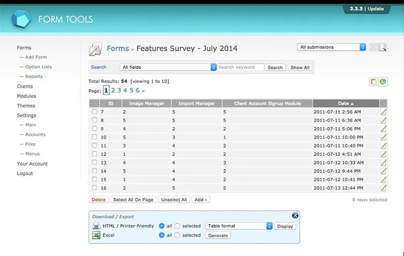Screen dimensions: 404x256
Task: Sort by Image Manager column header
Action: point(146,104)
